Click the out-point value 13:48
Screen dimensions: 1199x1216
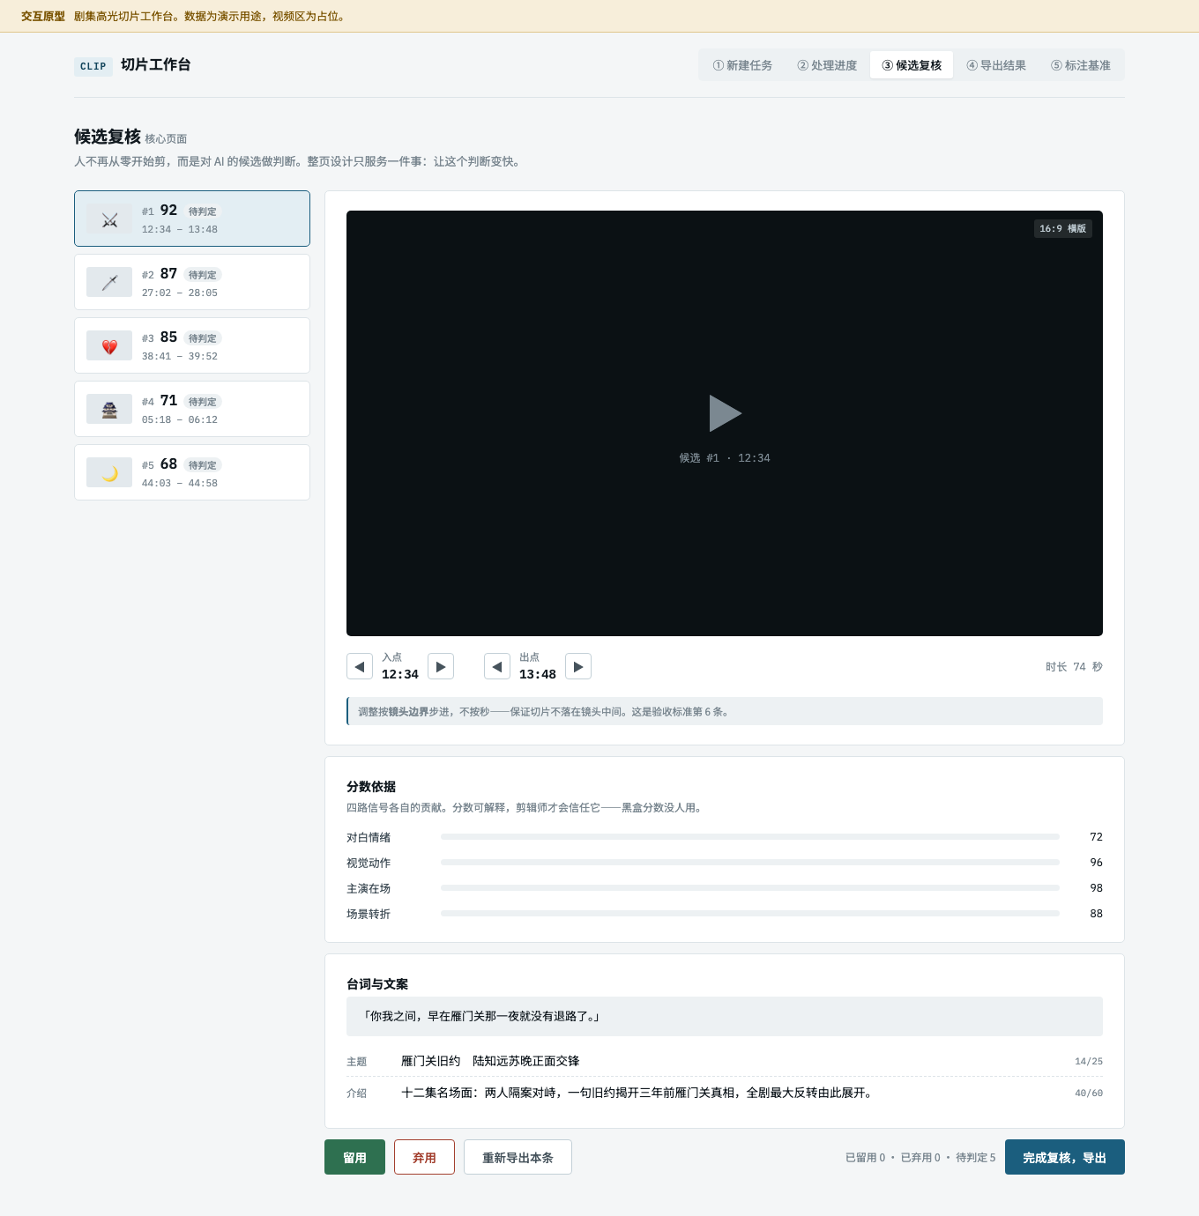coord(538,674)
